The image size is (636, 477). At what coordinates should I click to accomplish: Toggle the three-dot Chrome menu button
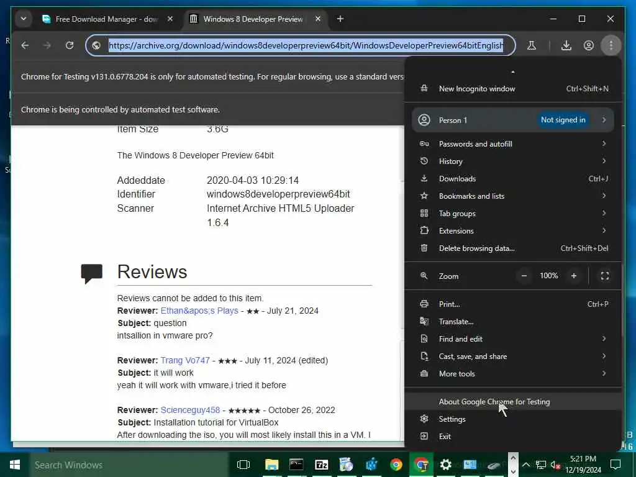click(x=611, y=45)
